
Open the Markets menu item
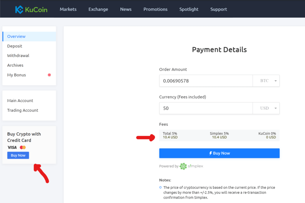pos(68,9)
